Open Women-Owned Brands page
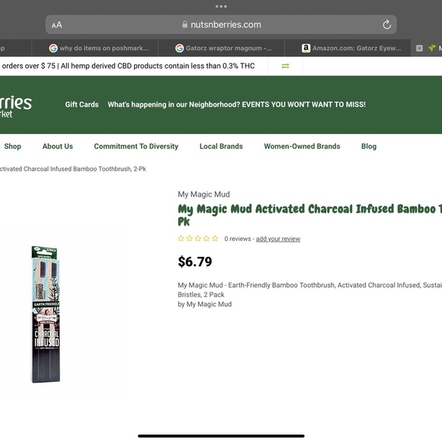Screen dimensions: 442x442 tap(302, 146)
